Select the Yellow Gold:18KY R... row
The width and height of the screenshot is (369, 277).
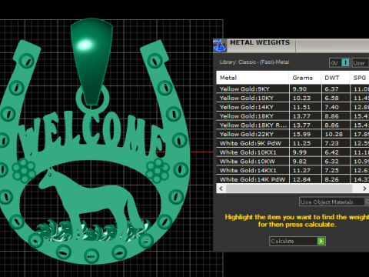pos(293,125)
